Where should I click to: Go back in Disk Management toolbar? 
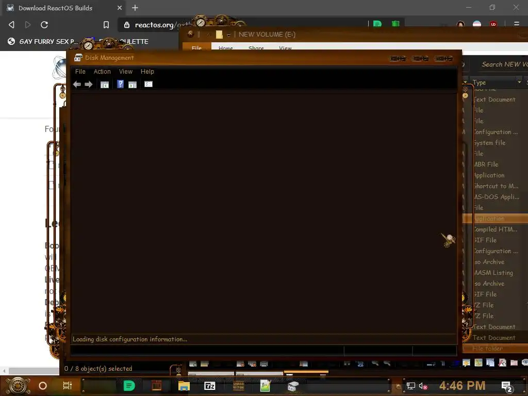tap(77, 84)
